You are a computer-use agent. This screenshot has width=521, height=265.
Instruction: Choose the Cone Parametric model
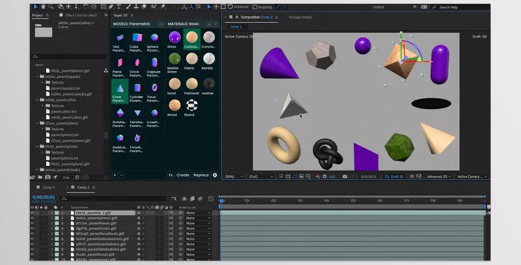(119, 91)
